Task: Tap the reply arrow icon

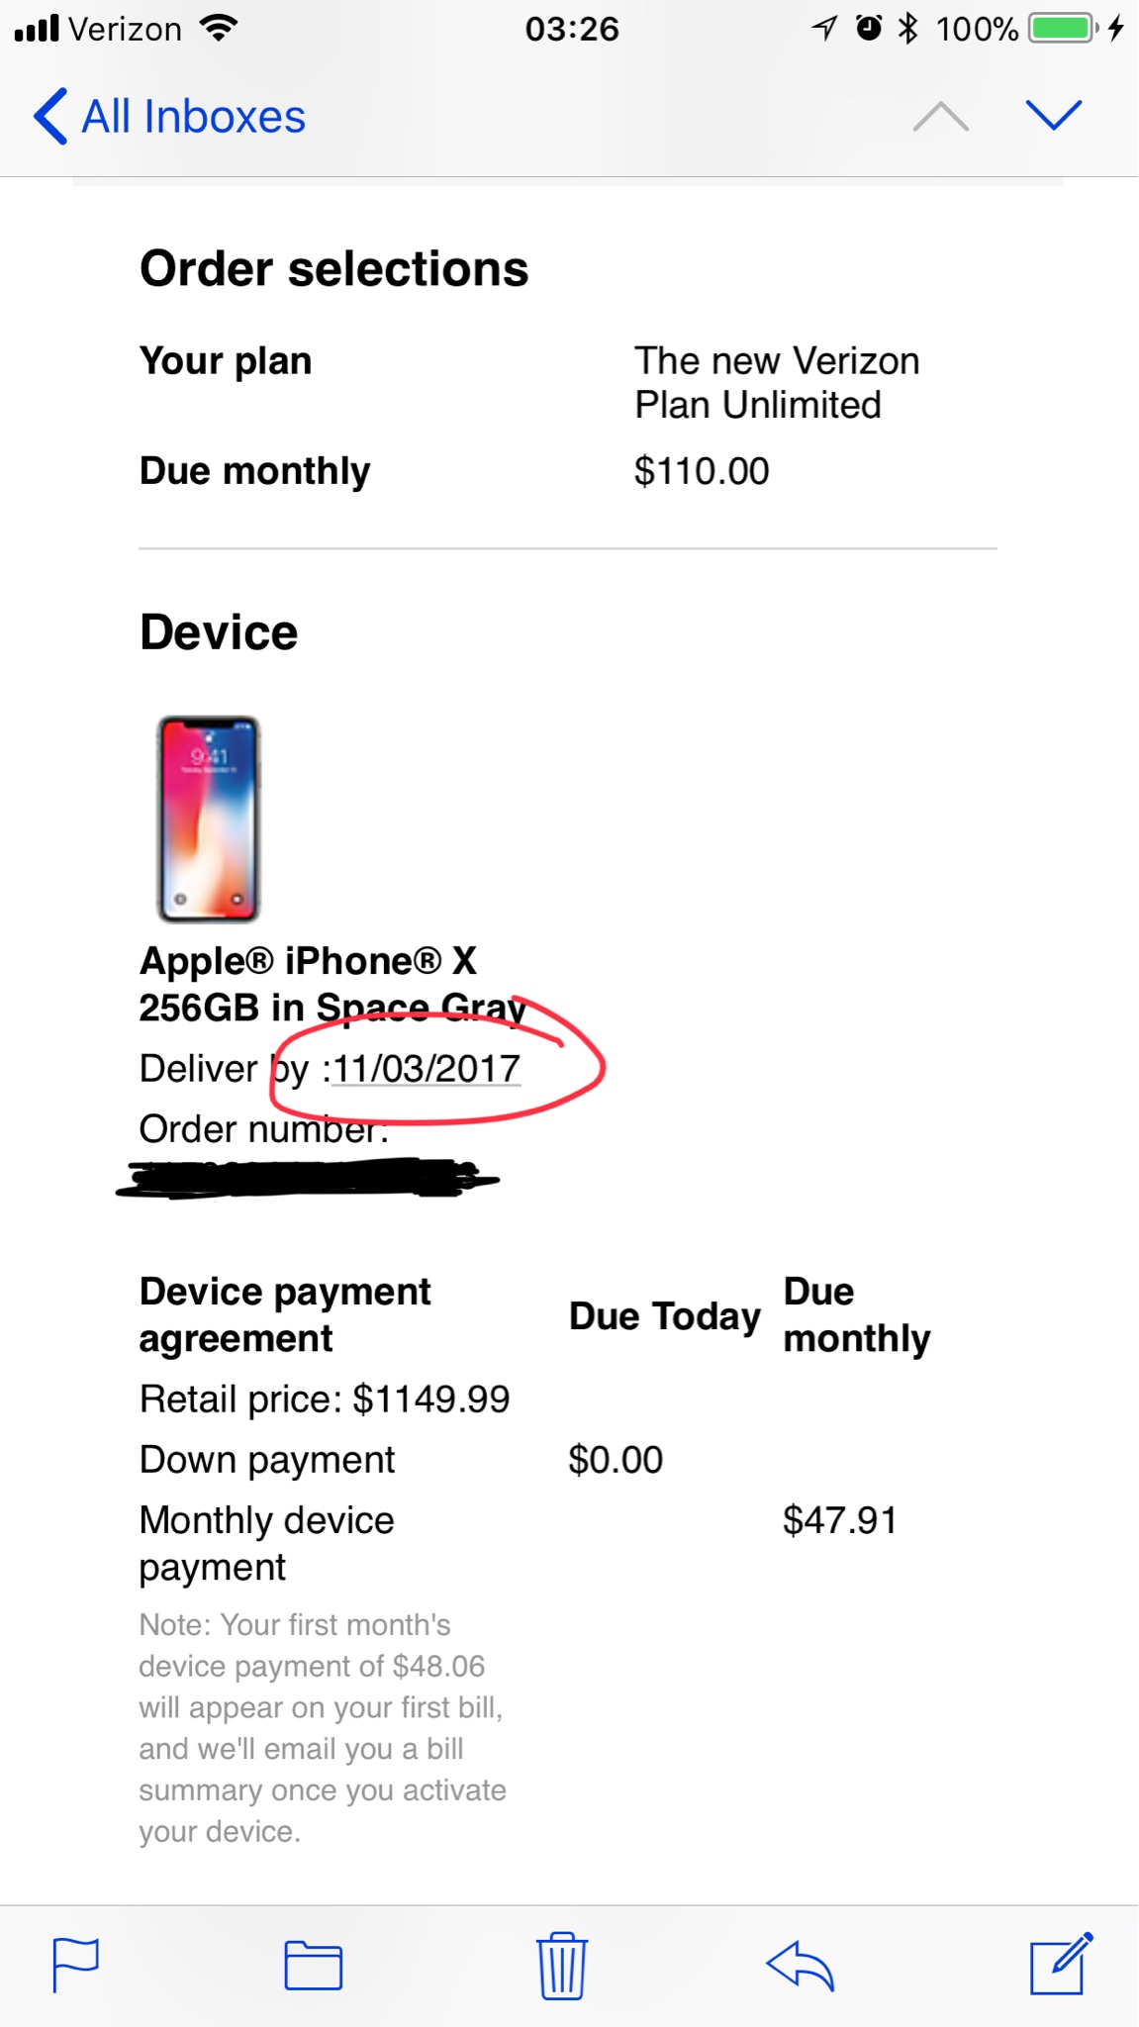Action: point(800,1965)
